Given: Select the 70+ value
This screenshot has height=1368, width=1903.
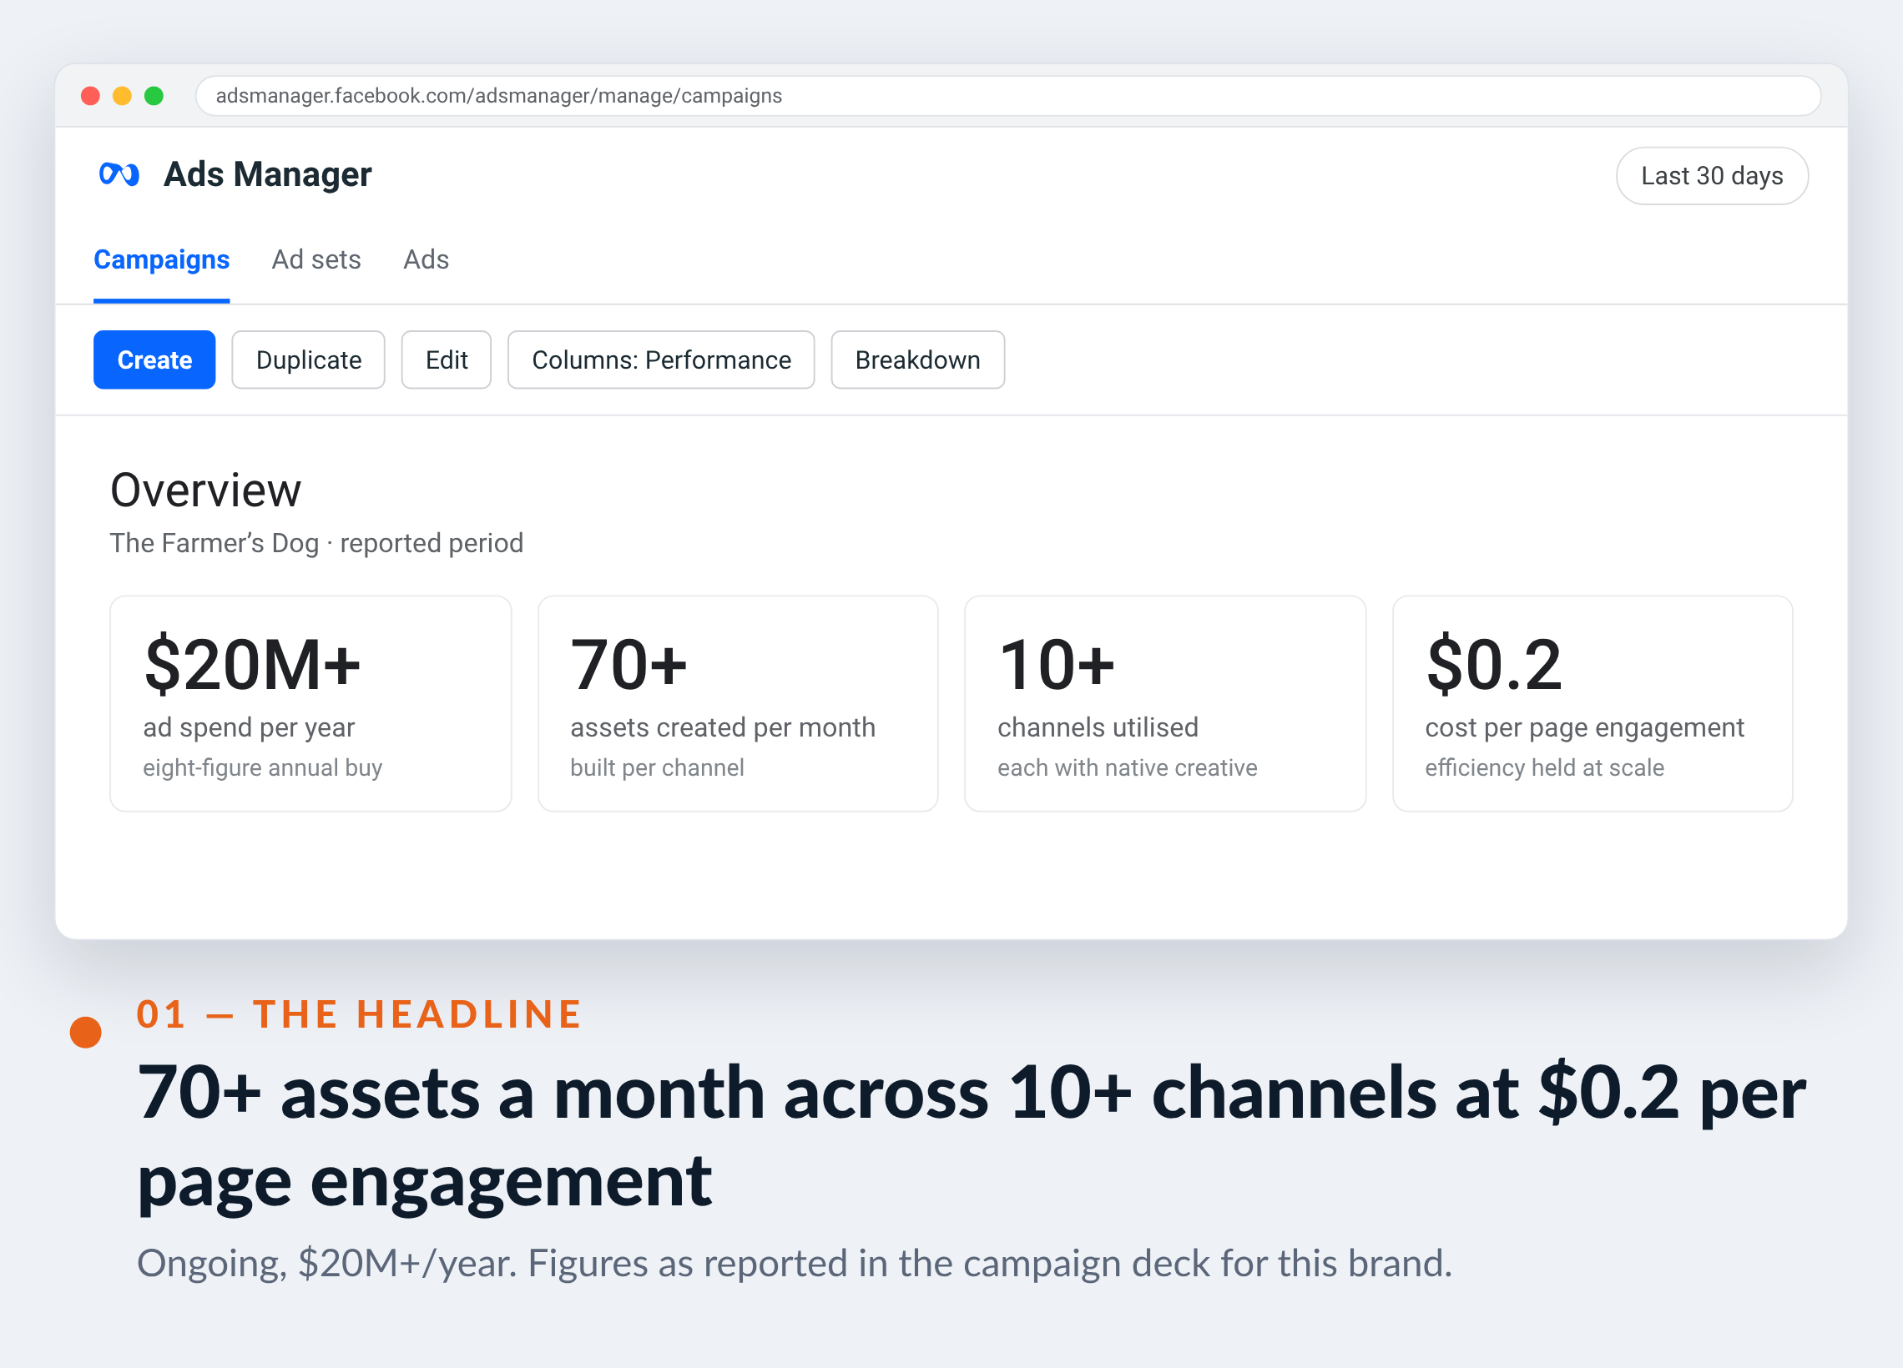Looking at the screenshot, I should click(x=628, y=665).
